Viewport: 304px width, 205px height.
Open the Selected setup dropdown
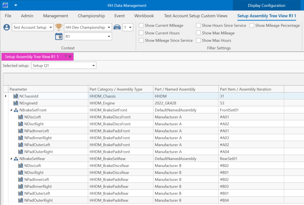click(94, 66)
